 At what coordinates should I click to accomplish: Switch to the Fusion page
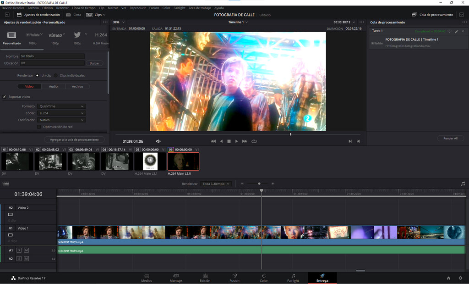234,278
